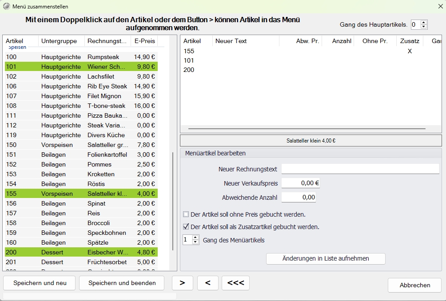Click Speichern und neu button
The image size is (446, 301).
40,283
